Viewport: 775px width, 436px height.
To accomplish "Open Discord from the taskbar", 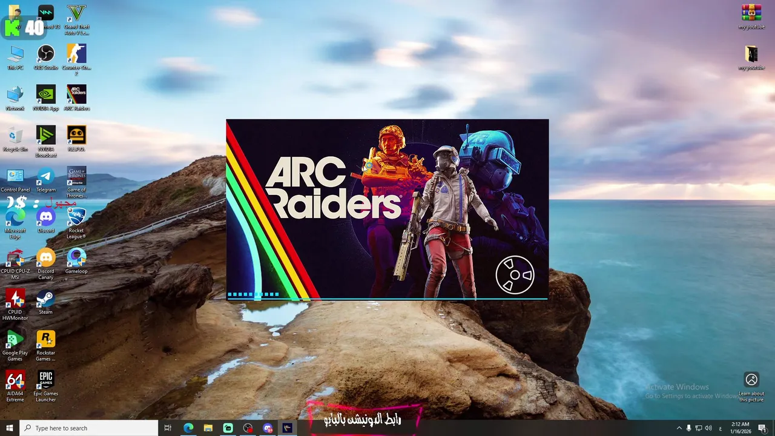I will click(x=268, y=428).
